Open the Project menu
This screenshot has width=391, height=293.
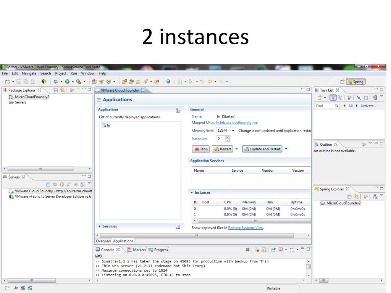[61, 74]
